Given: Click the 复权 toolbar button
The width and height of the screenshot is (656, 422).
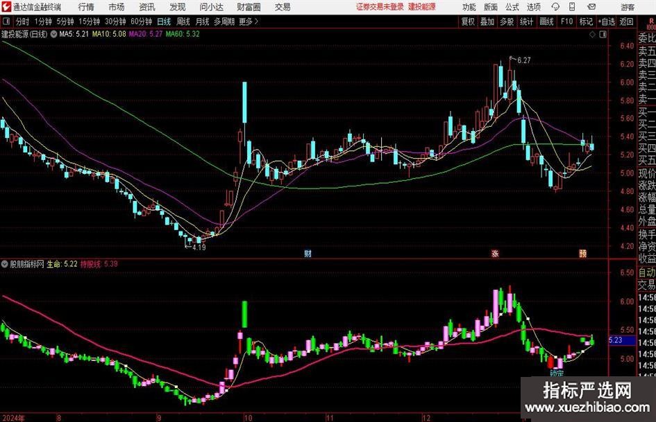Looking at the screenshot, I should 468,21.
